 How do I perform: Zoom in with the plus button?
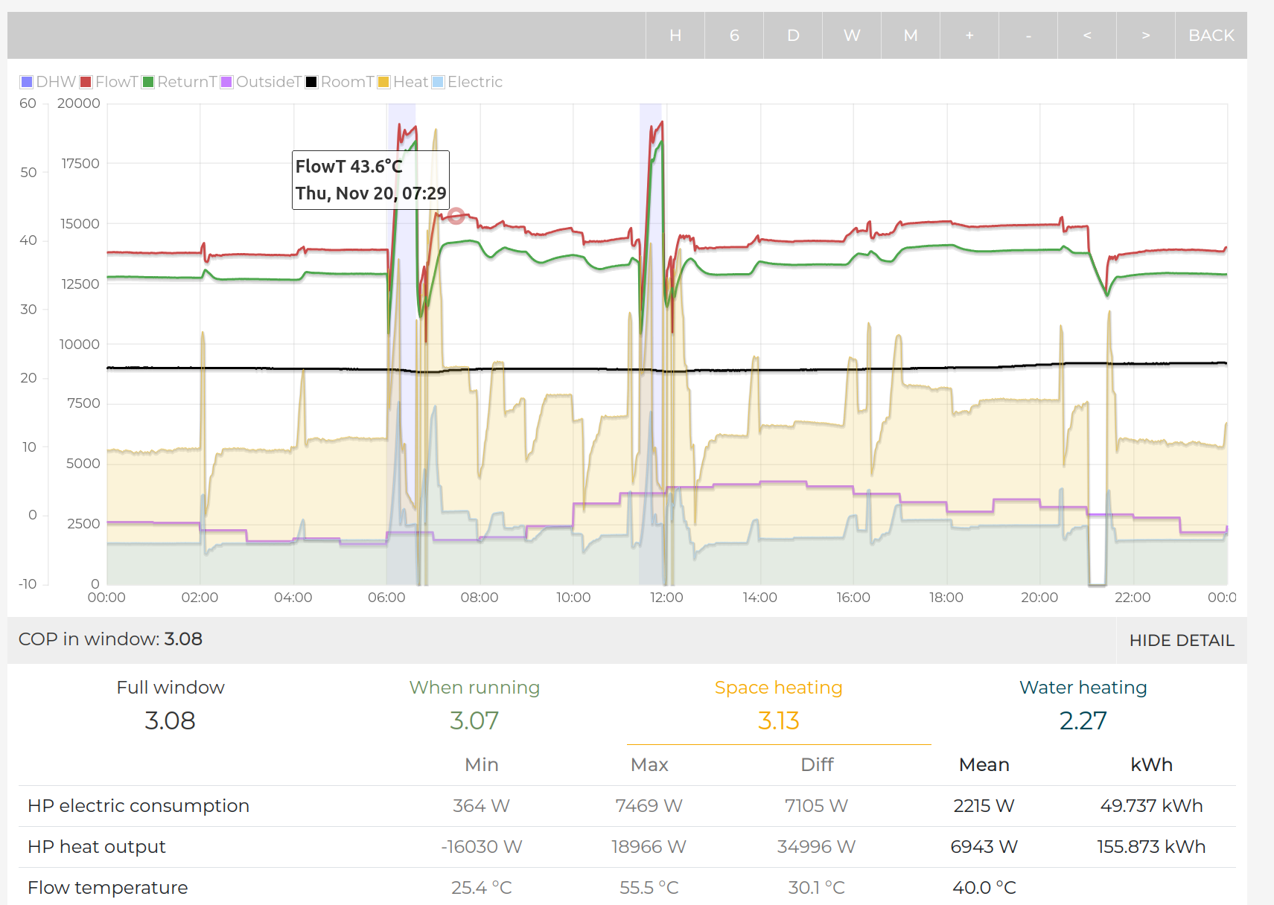(969, 35)
